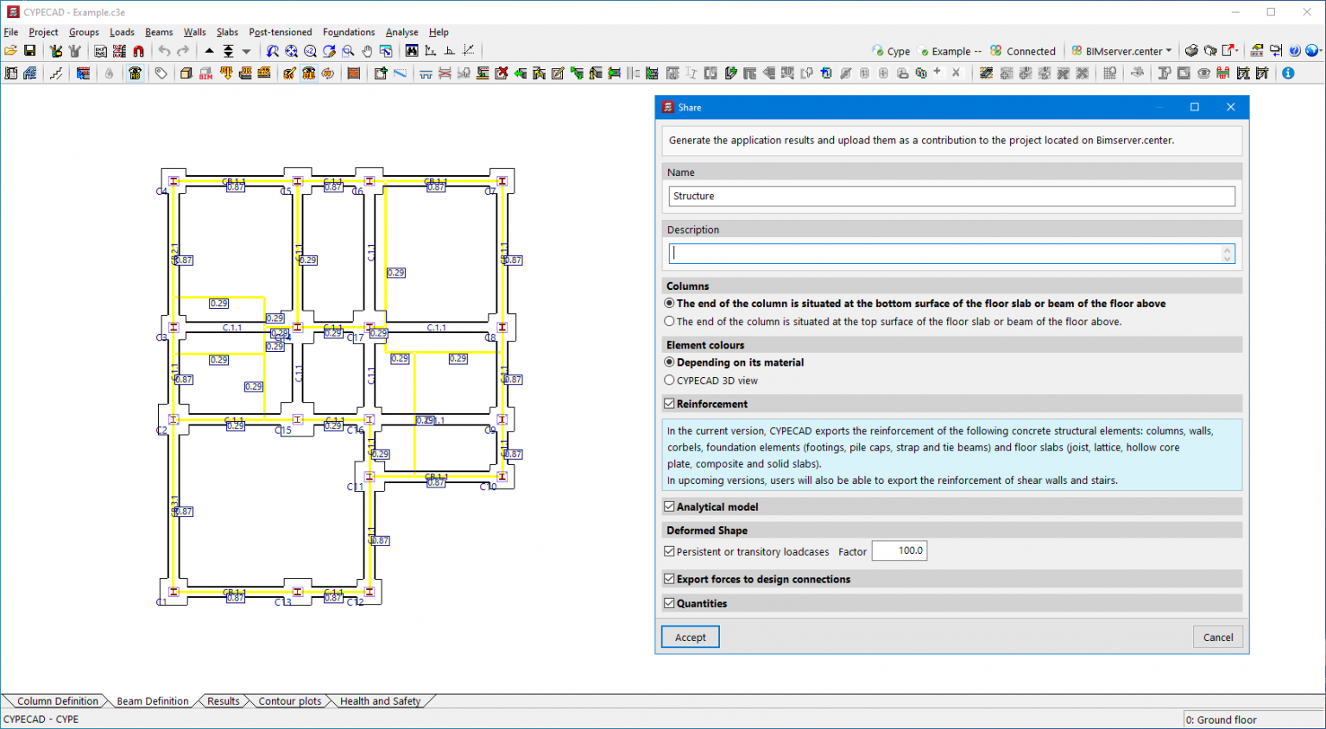Image resolution: width=1326 pixels, height=729 pixels.
Task: Click the Name field containing Structure
Action: coord(951,196)
